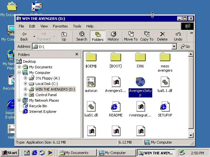The width and height of the screenshot is (210, 157).
Task: Show more toolbar buttons chevron
Action: (192, 33)
